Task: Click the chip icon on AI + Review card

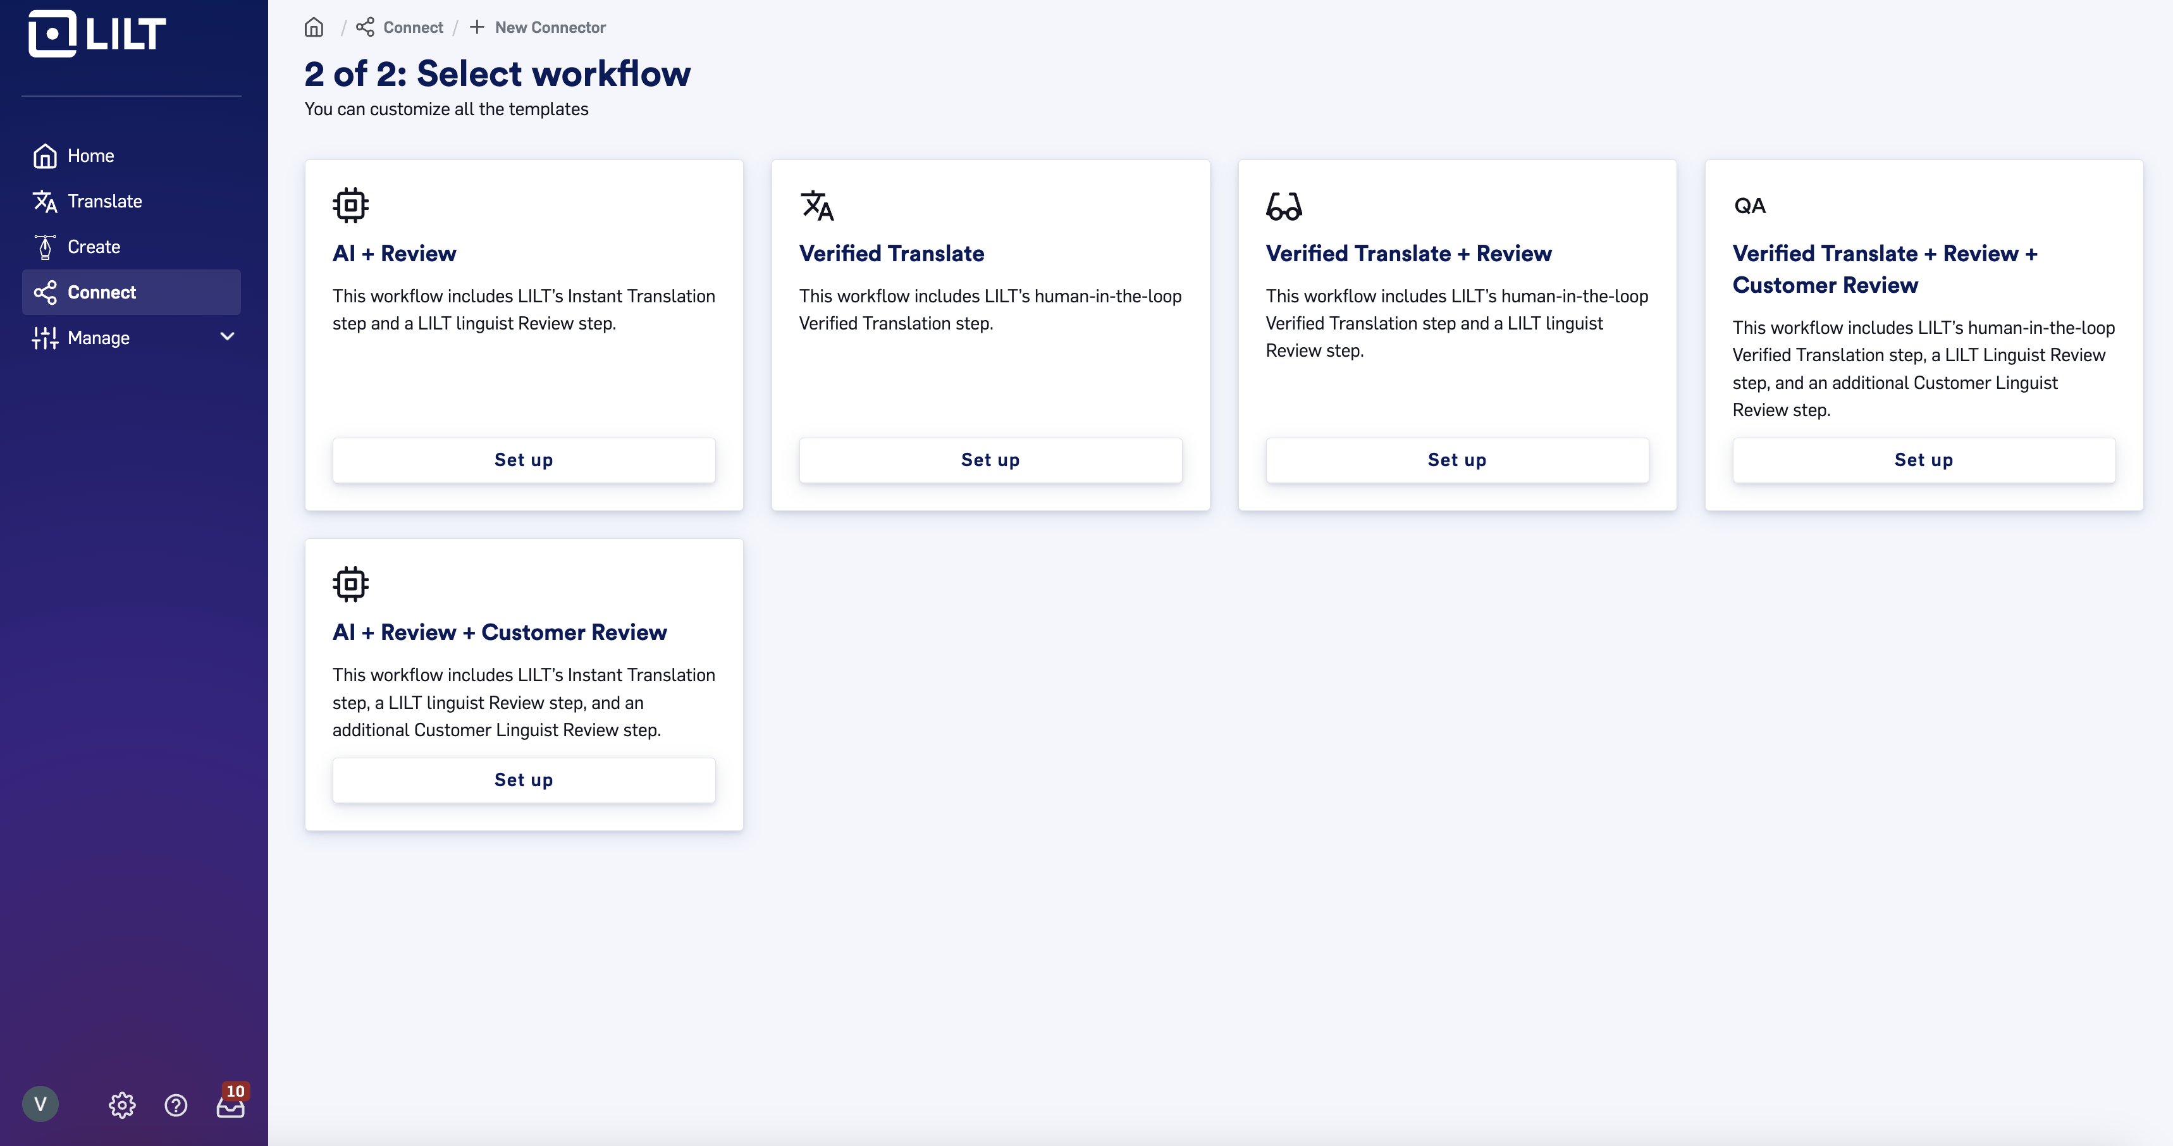Action: [350, 205]
